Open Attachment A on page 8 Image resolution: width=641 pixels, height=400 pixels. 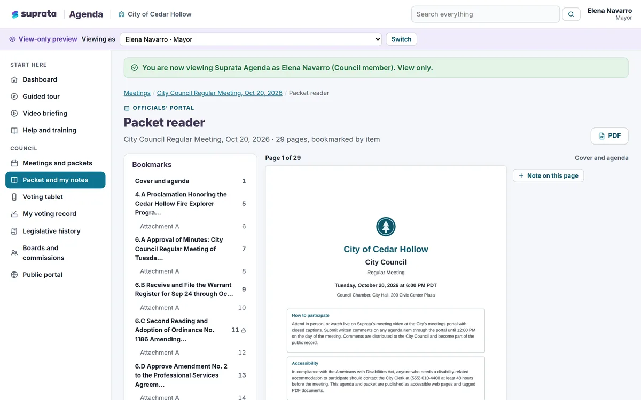click(190, 271)
